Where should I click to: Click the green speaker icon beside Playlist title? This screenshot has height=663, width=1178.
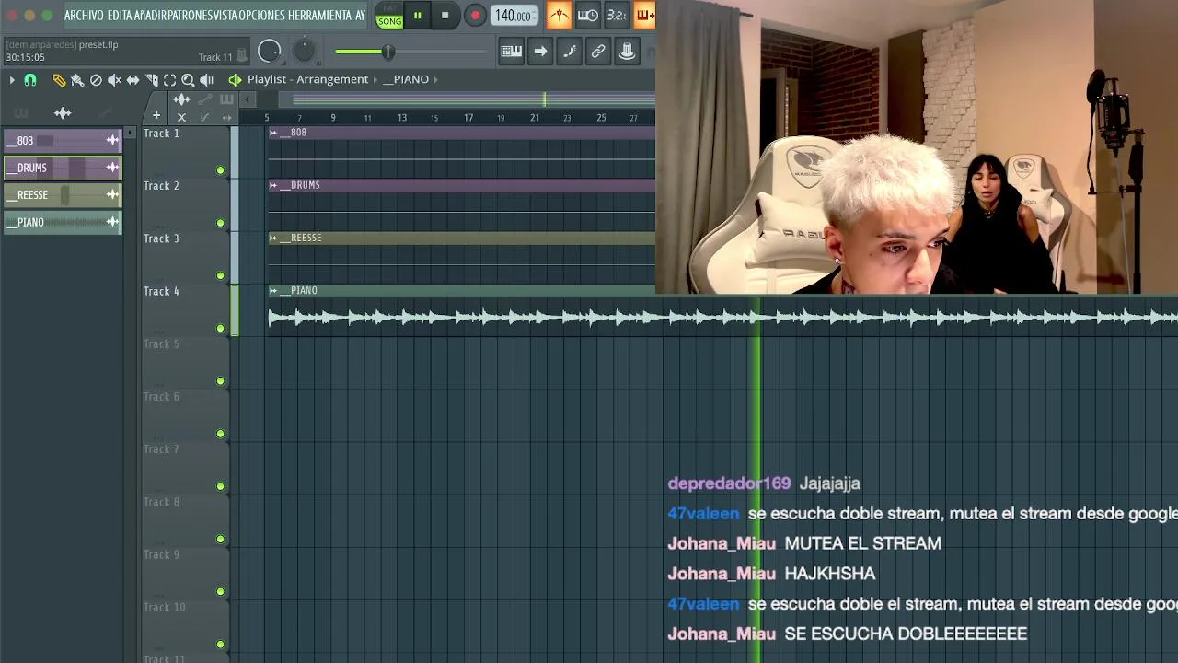point(235,80)
